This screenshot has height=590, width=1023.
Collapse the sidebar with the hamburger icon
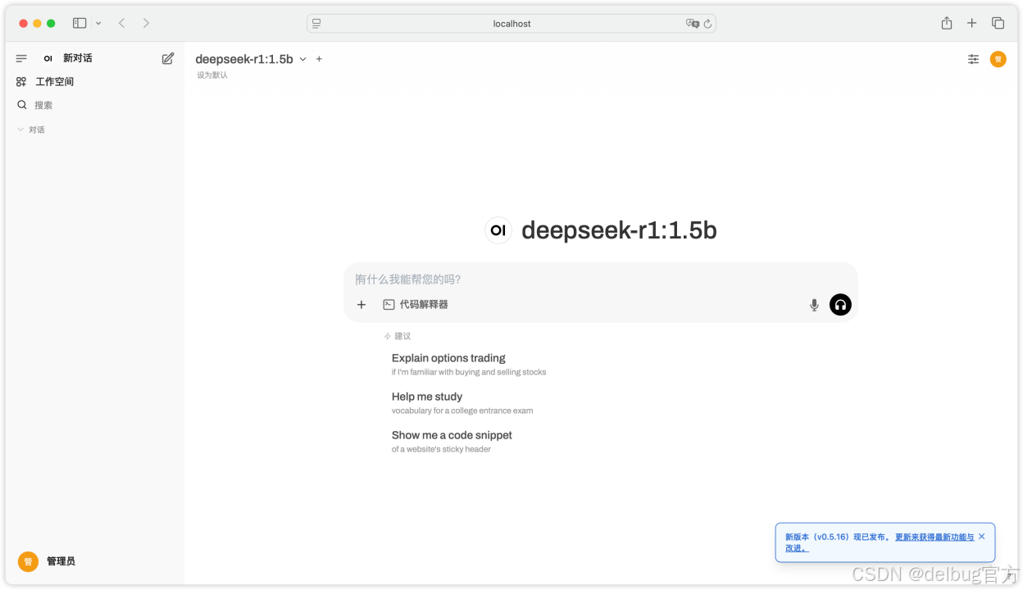point(21,58)
